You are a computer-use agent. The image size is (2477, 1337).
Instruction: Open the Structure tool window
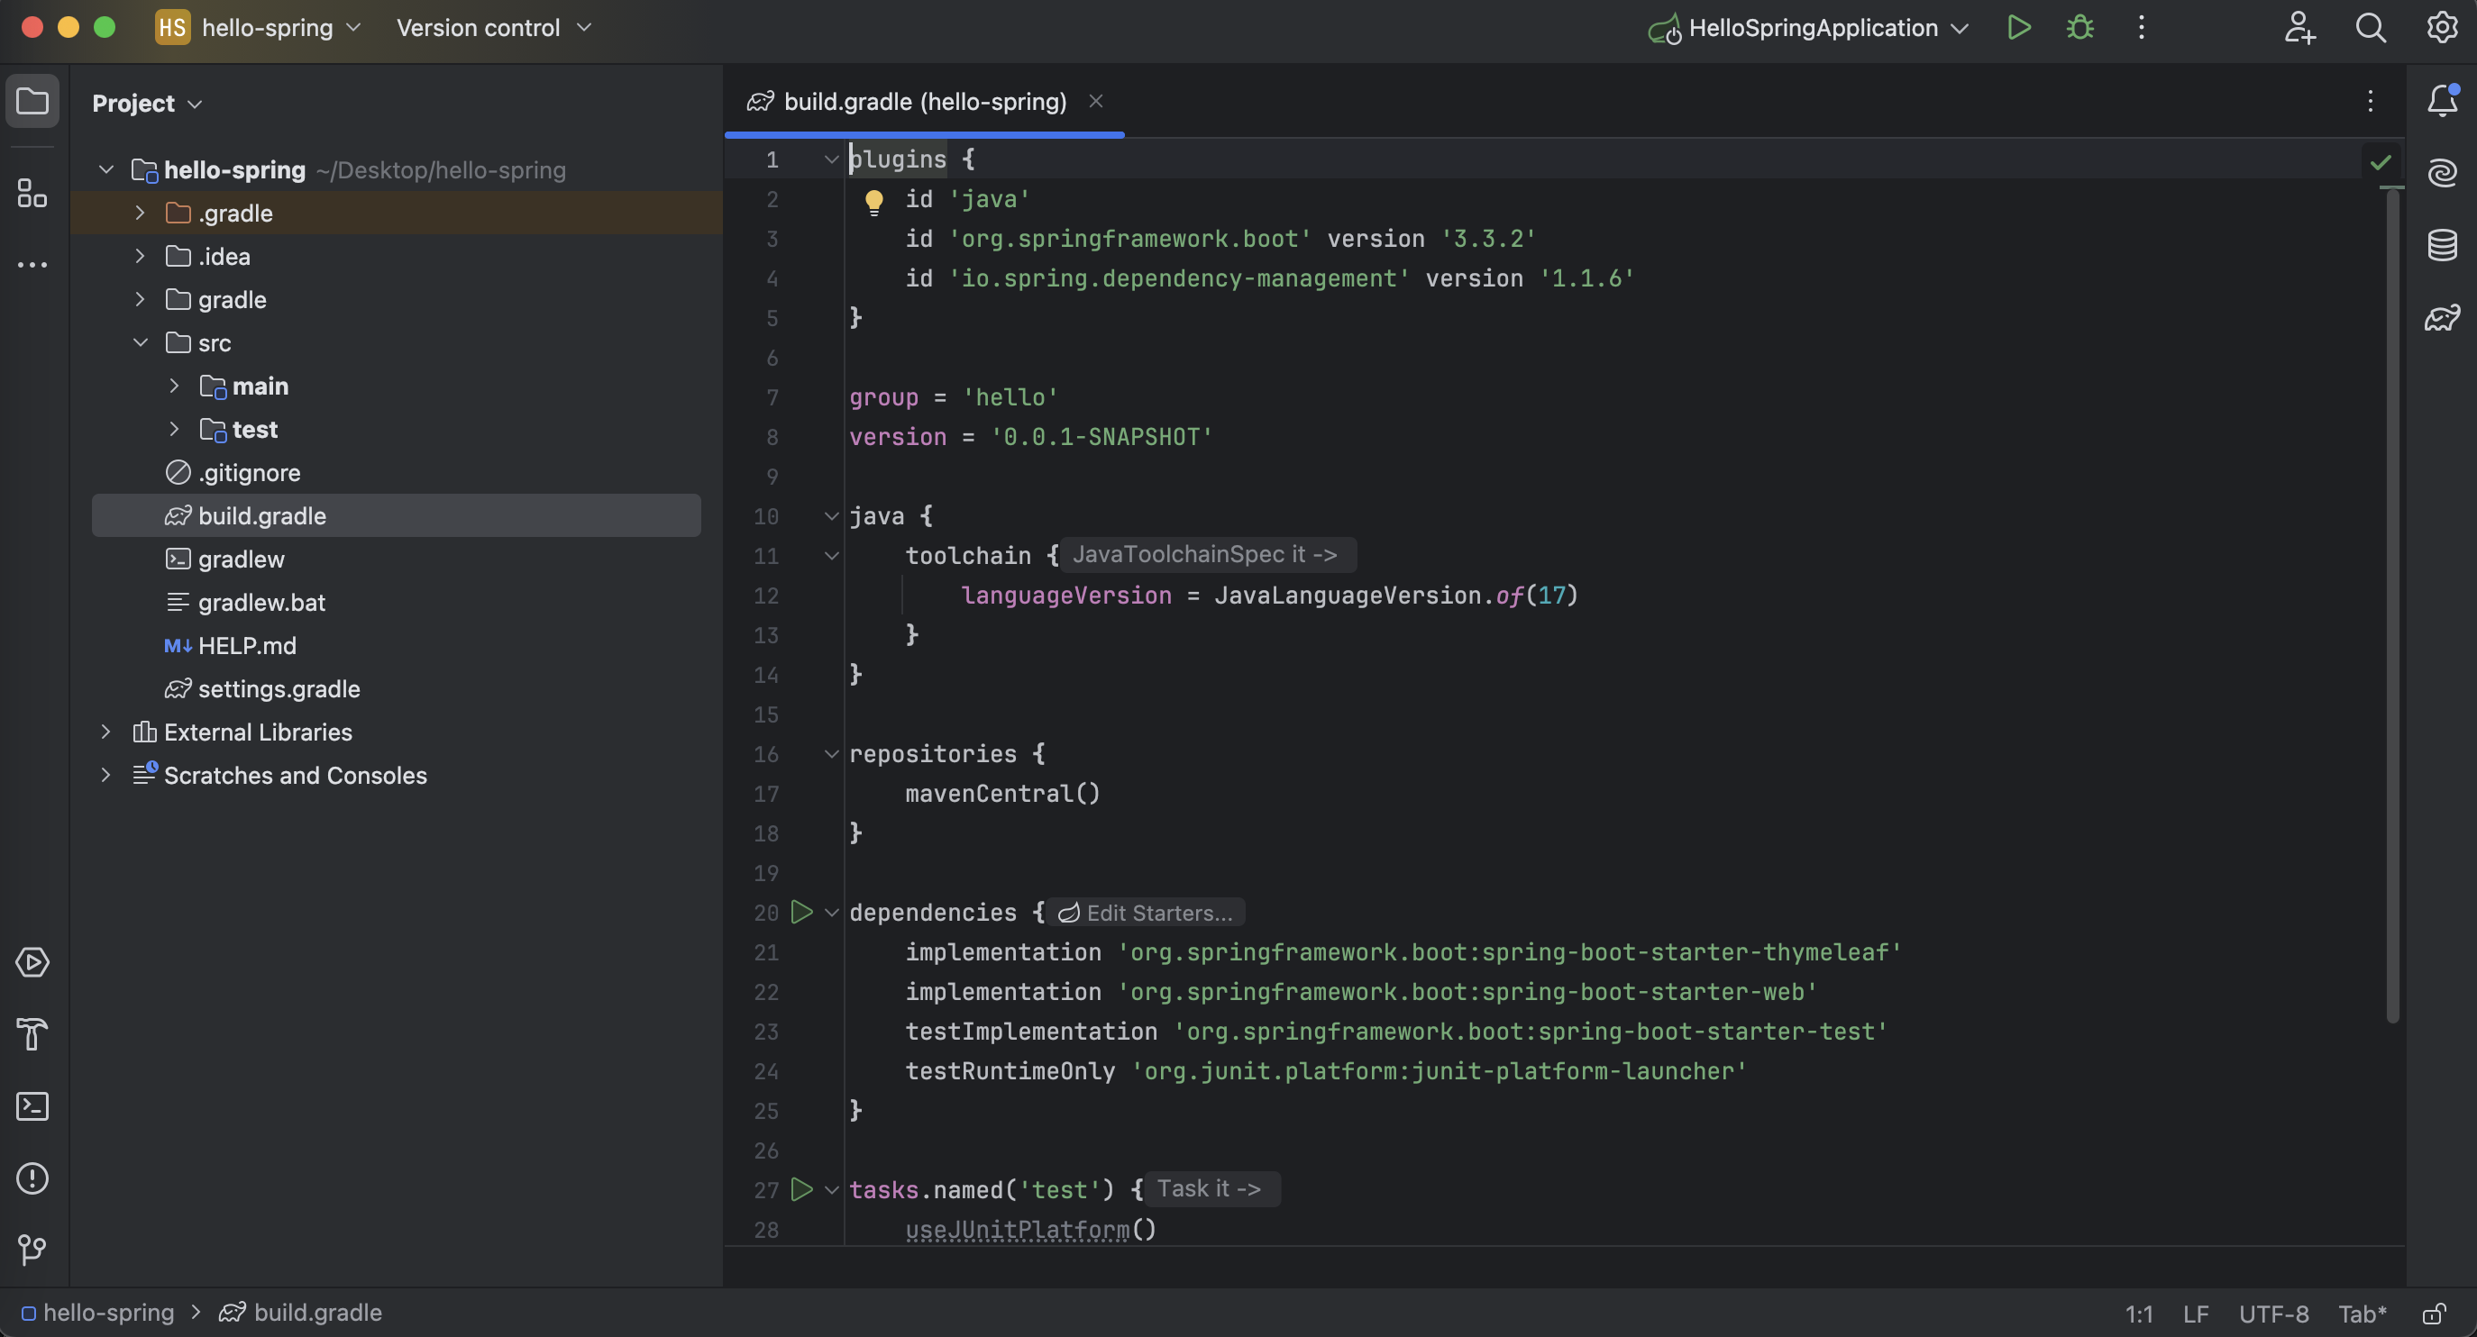tap(32, 193)
